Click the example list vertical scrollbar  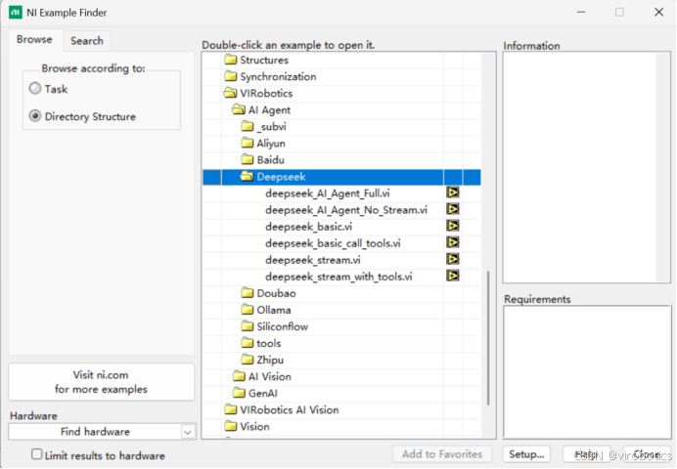click(x=488, y=338)
